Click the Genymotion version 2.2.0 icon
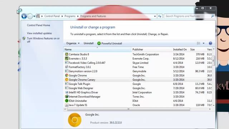This screenshot has width=229, height=129. [x=67, y=71]
